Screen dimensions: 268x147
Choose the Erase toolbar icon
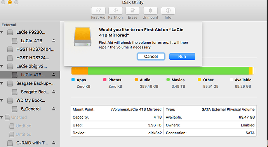(x=132, y=11)
